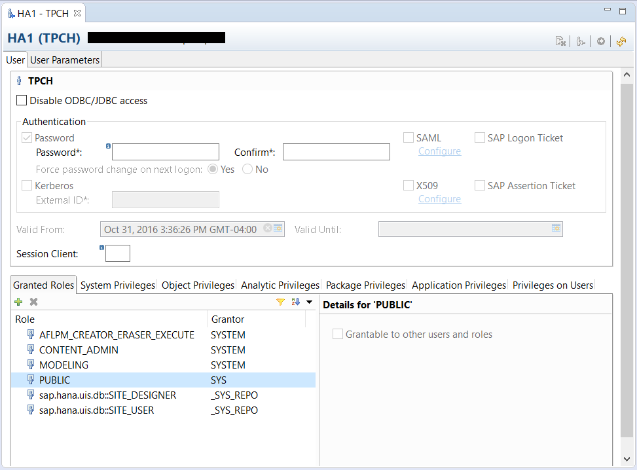Screen dimensions: 637x470
Task: Clear the Valid From date value
Action: click(x=267, y=228)
